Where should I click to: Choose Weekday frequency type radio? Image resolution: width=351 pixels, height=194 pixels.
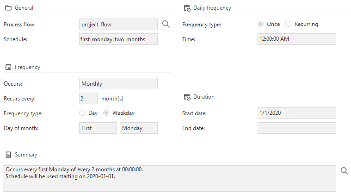106,113
